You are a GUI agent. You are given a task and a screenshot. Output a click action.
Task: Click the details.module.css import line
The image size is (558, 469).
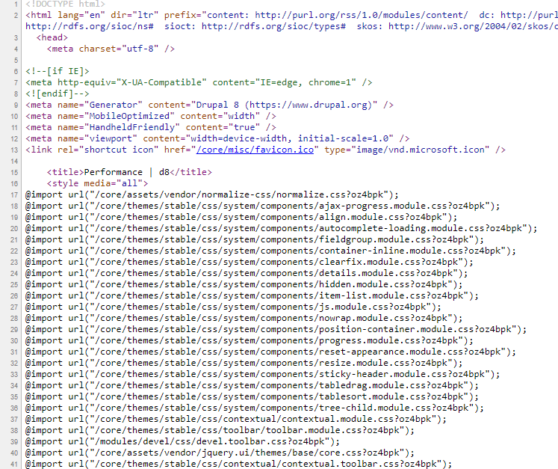click(x=247, y=273)
